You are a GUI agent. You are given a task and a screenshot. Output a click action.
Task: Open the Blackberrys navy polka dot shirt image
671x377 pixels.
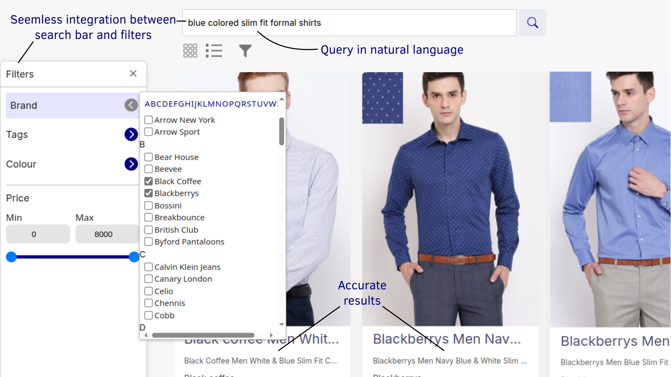tap(450, 199)
